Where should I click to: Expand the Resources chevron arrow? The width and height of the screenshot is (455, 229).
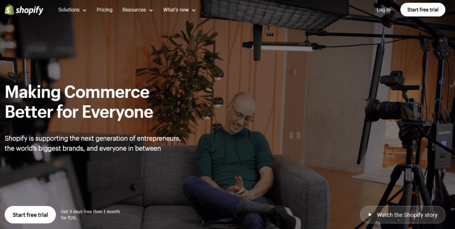(151, 10)
